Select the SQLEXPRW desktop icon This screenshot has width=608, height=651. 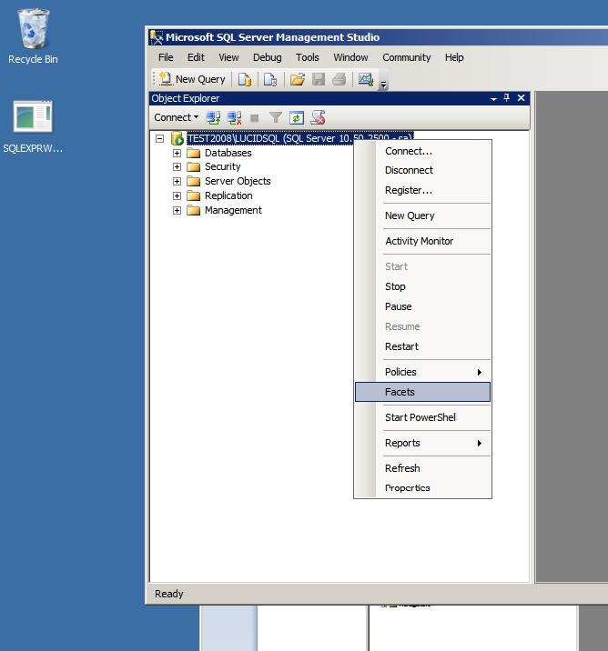tap(33, 127)
